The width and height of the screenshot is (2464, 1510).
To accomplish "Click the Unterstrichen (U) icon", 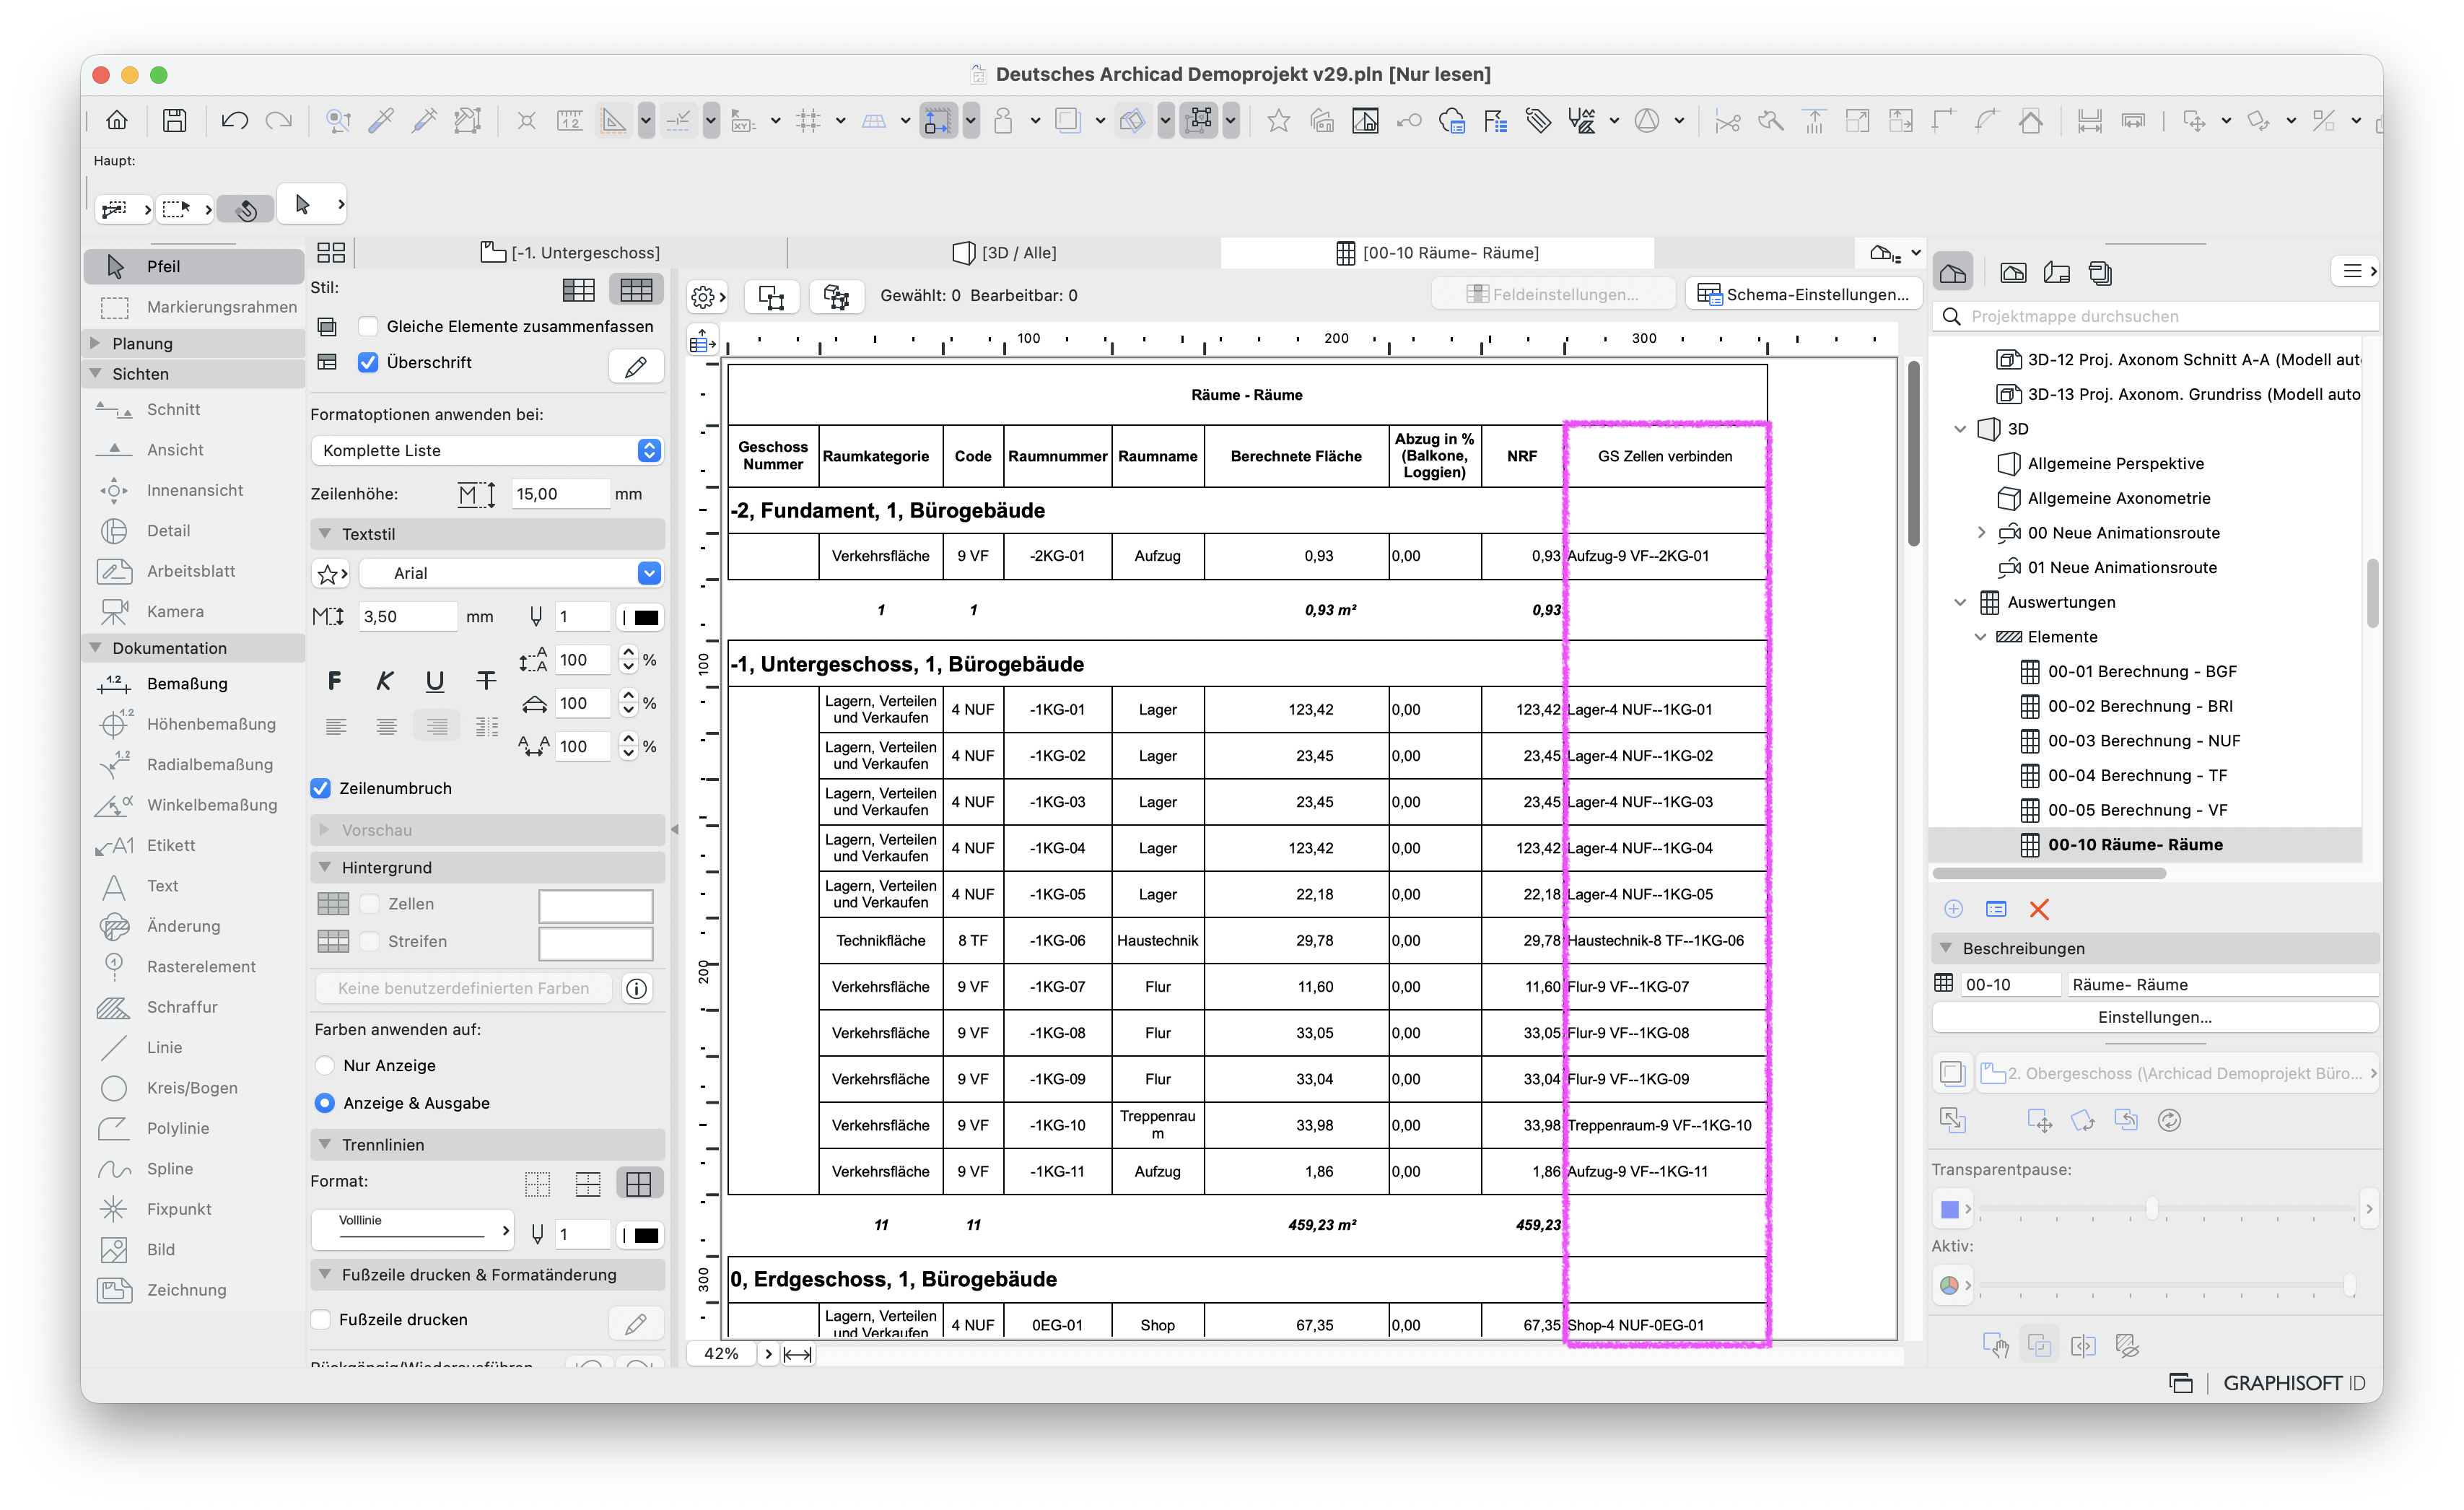I will pos(435,681).
